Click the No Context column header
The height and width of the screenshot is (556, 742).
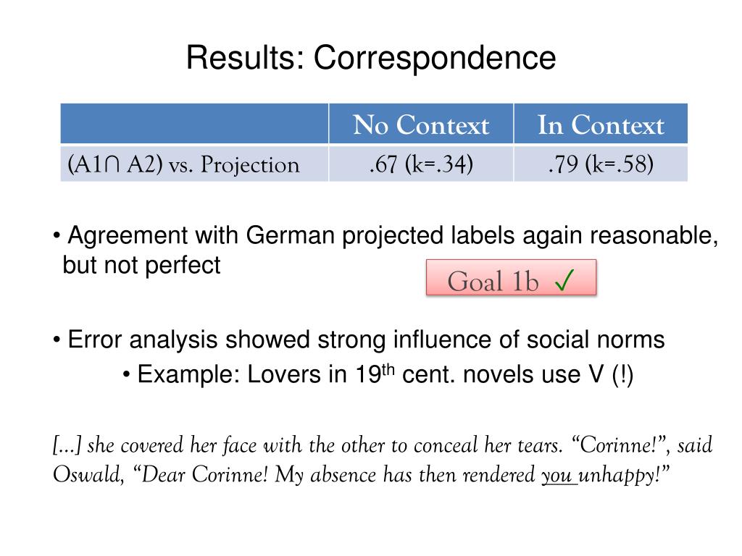coord(421,124)
